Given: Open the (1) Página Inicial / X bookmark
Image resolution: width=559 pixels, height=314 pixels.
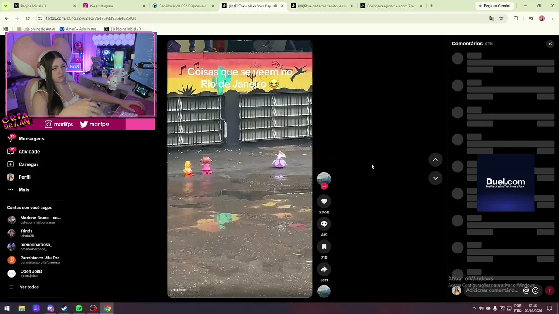Looking at the screenshot, I should pos(123,29).
